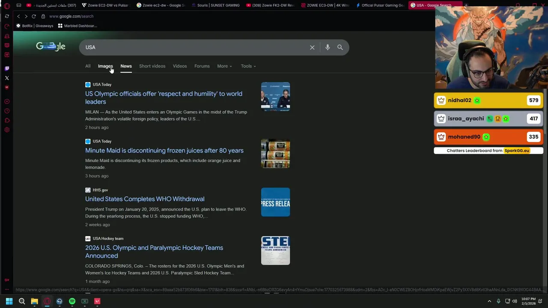Switch to the YouTube Arabic title tab
Viewport: 548px width, 308px height.
point(51,5)
